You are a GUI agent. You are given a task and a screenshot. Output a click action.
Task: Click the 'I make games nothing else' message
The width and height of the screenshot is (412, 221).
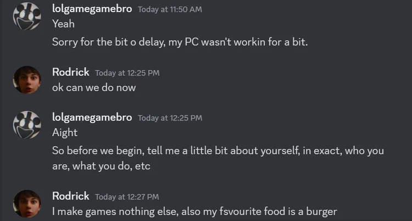194,211
